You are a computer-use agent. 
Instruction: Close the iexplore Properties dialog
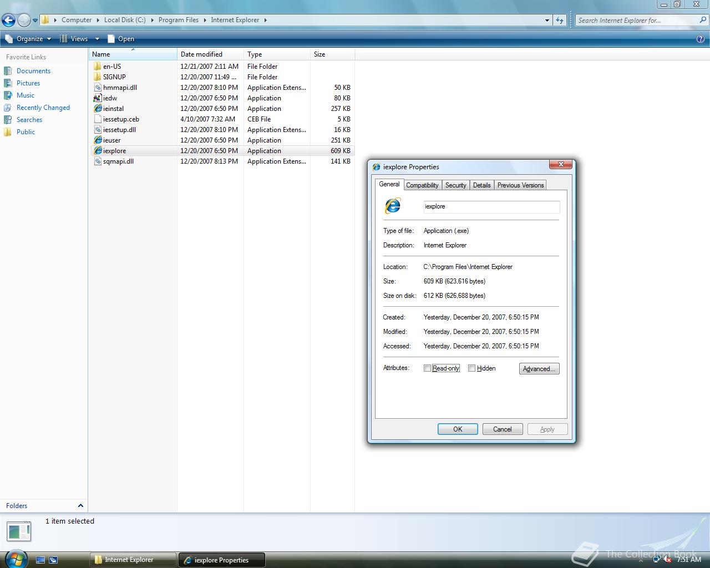pyautogui.click(x=561, y=165)
